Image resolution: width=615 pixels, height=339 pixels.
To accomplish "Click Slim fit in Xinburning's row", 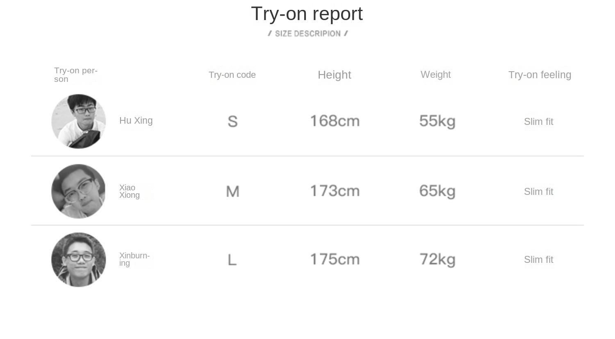I will 538,260.
